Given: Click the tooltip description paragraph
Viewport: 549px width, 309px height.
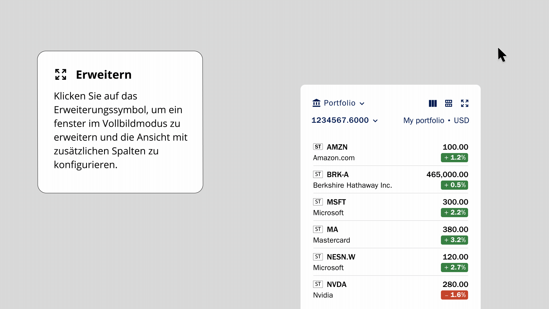Looking at the screenshot, I should (120, 130).
